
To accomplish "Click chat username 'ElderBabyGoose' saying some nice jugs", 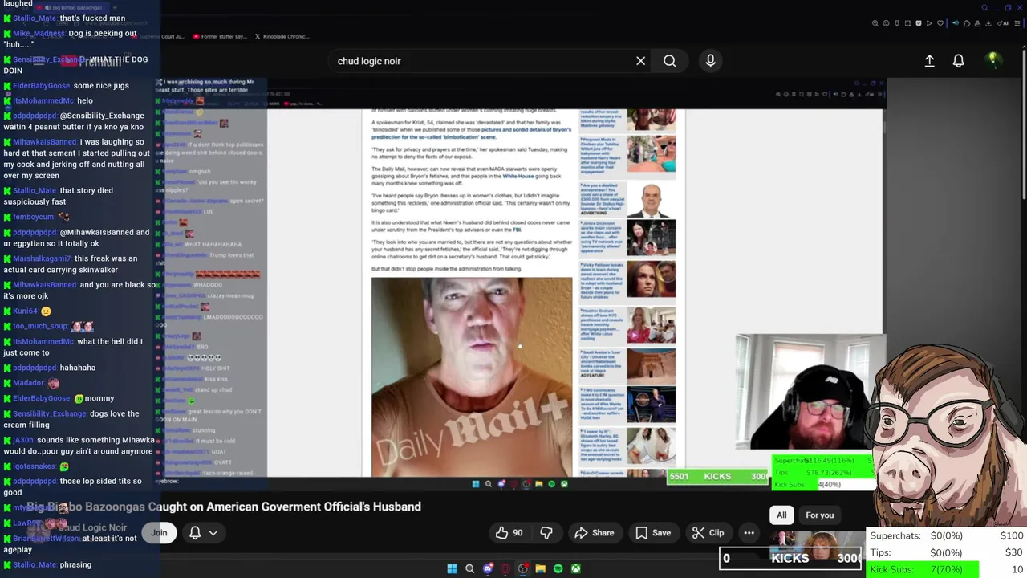I will click(41, 86).
